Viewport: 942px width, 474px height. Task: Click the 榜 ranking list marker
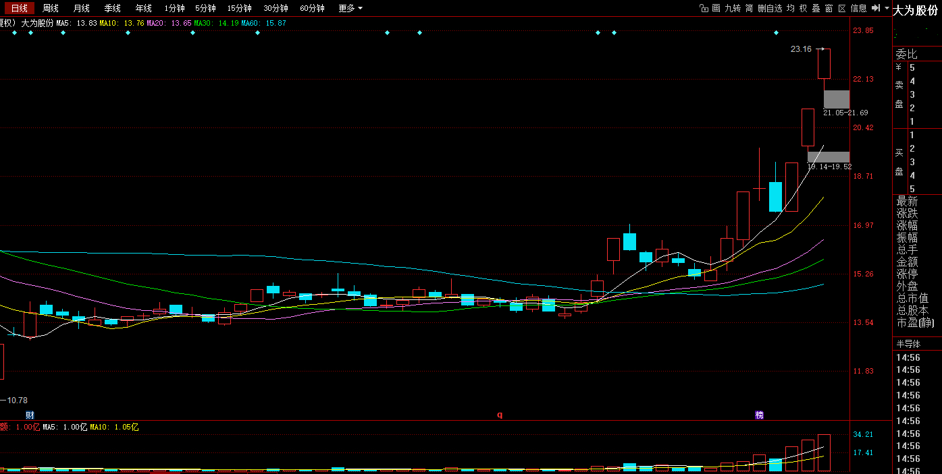(759, 415)
